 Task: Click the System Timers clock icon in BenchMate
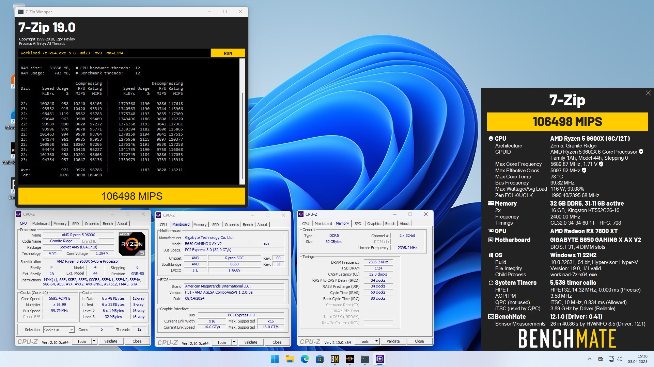[x=491, y=282]
